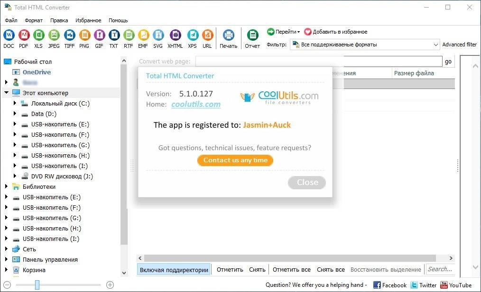The width and height of the screenshot is (481, 292).
Task: Click the Снять button
Action: [257, 270]
